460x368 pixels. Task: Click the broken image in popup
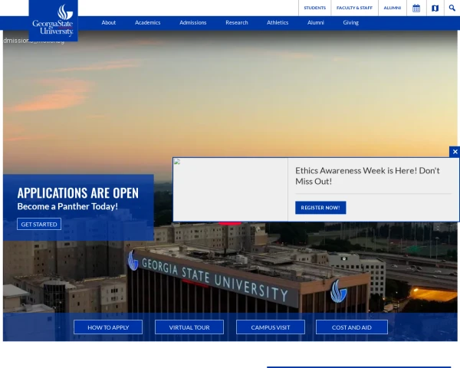(x=177, y=162)
